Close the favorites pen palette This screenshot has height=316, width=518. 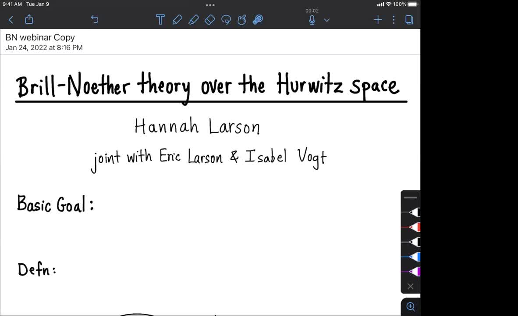click(x=410, y=286)
